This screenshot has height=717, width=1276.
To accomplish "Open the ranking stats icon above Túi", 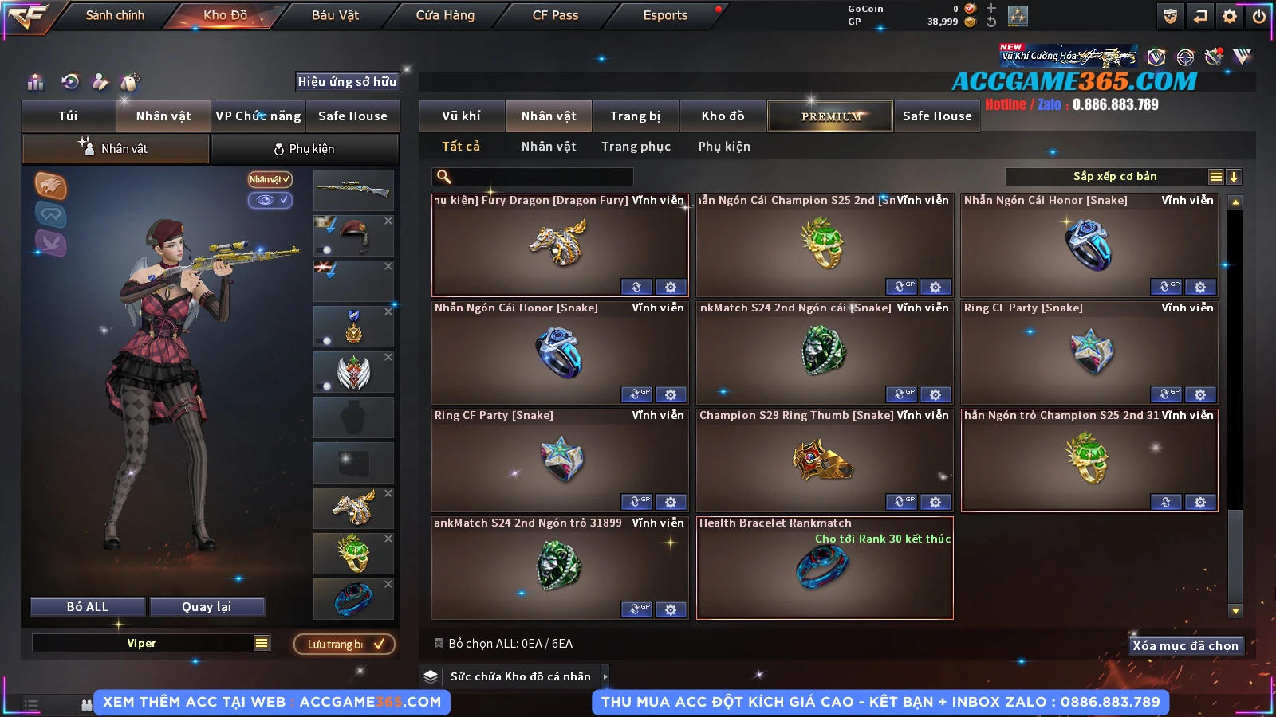I will 35,82.
